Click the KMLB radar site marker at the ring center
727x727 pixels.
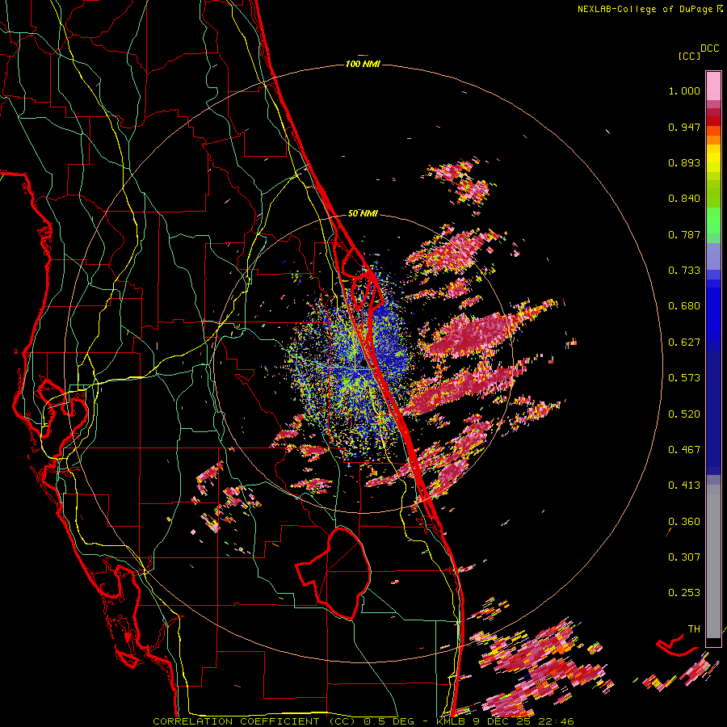pyautogui.click(x=363, y=365)
